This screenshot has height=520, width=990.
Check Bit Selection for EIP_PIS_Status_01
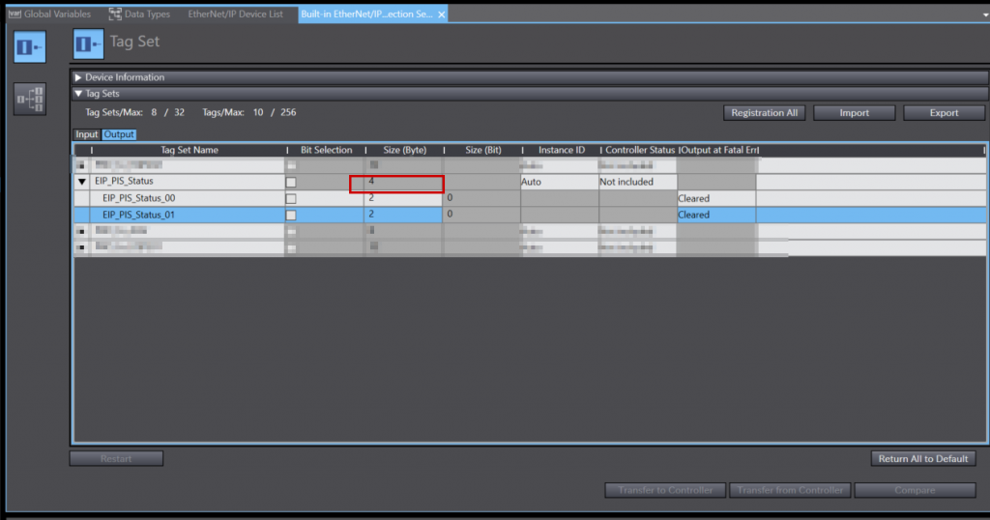(291, 215)
